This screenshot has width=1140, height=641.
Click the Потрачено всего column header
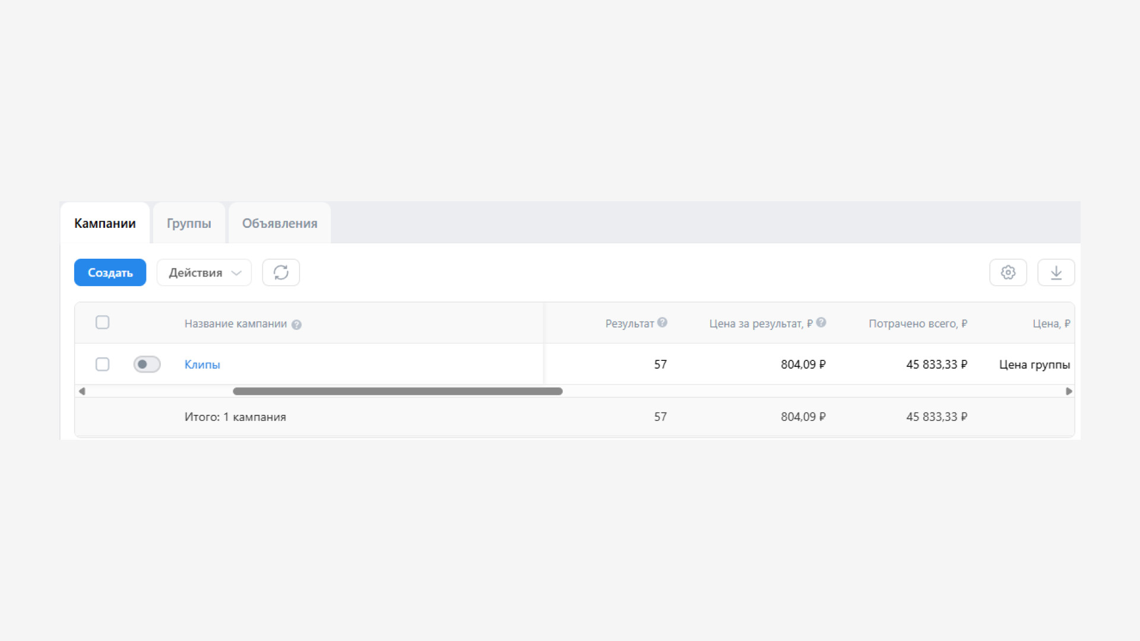point(917,323)
